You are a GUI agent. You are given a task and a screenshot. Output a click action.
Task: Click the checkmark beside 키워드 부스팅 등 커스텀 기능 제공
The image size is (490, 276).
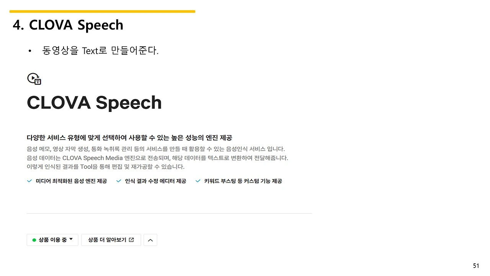point(198,181)
